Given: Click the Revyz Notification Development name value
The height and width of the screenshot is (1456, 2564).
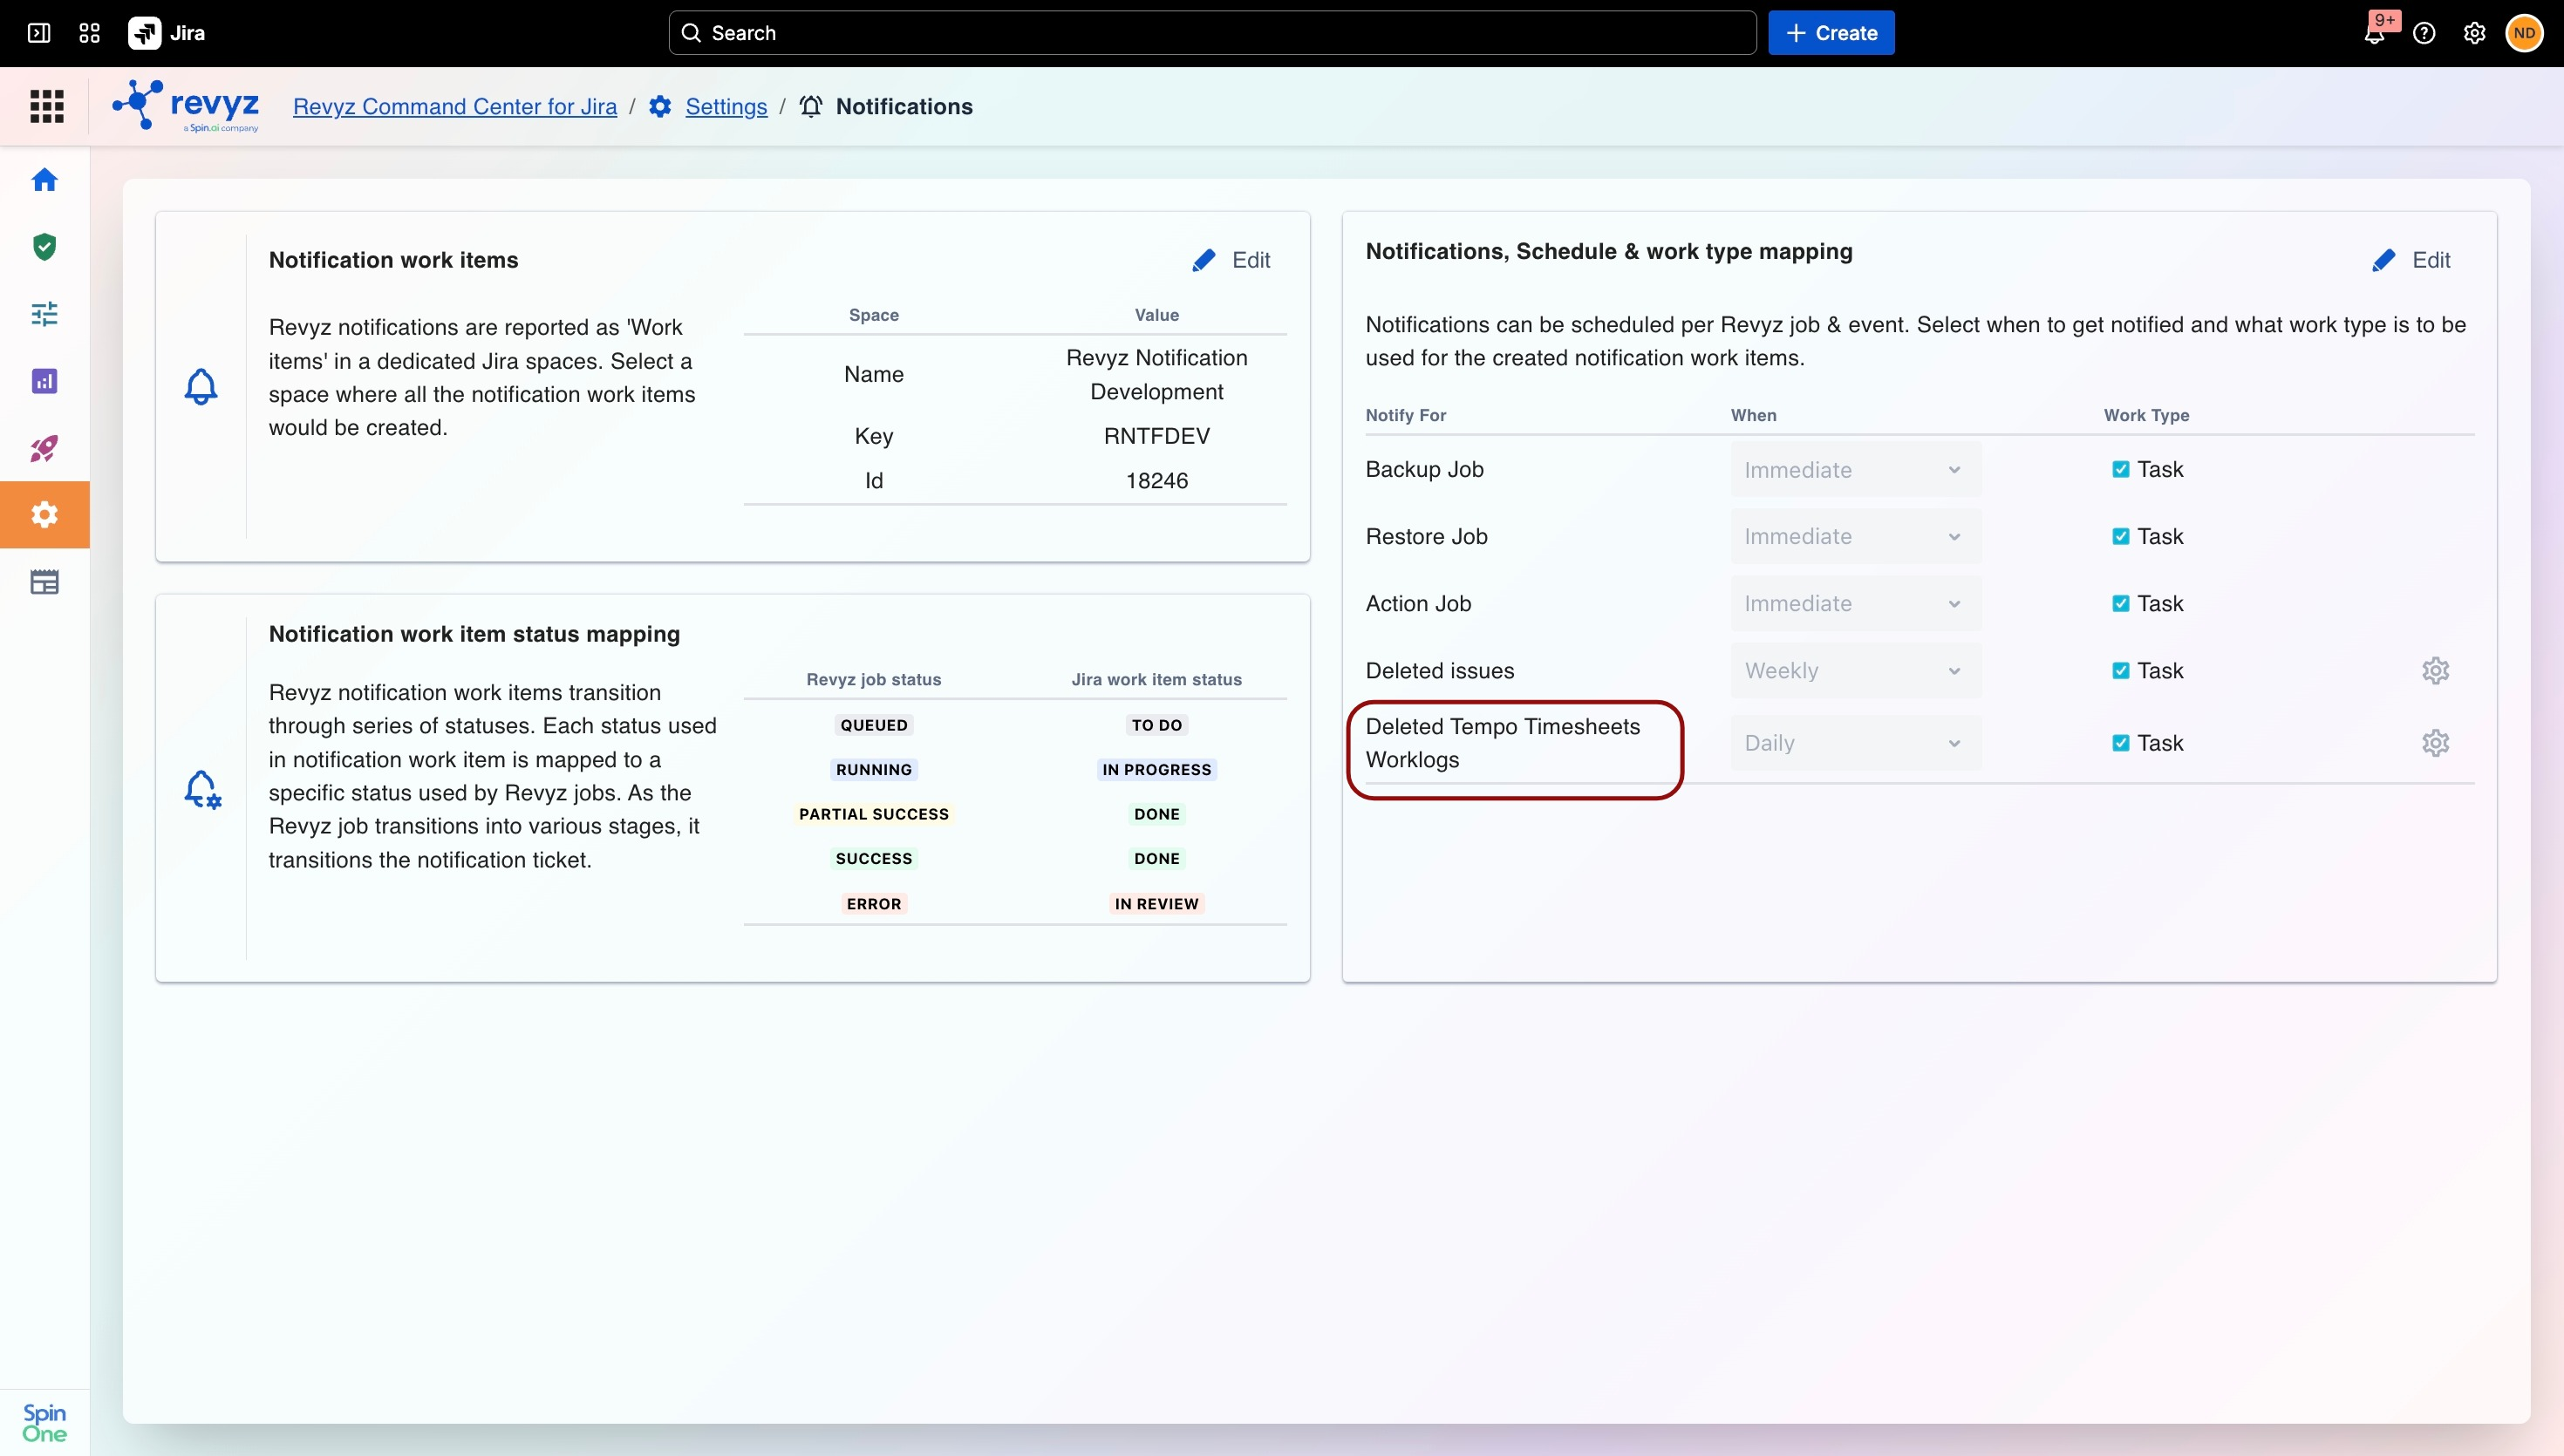Looking at the screenshot, I should tap(1157, 375).
